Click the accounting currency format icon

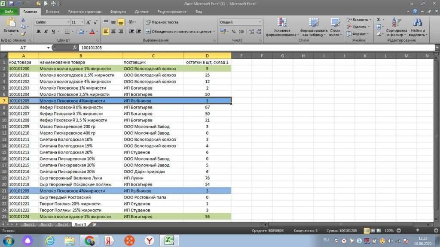tap(223, 32)
